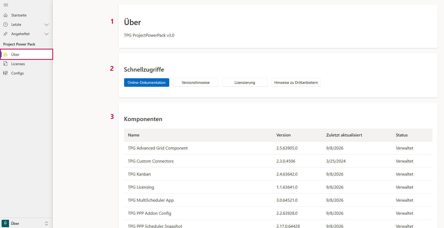Open Configs in the sidebar
Screen dimensions: 444x228
[26, 73]
